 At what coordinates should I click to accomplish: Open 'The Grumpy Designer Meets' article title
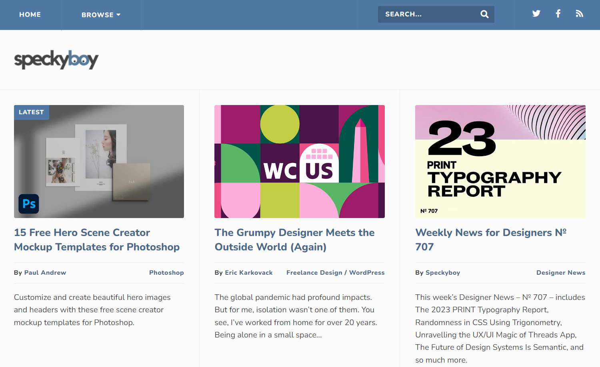pyautogui.click(x=295, y=240)
